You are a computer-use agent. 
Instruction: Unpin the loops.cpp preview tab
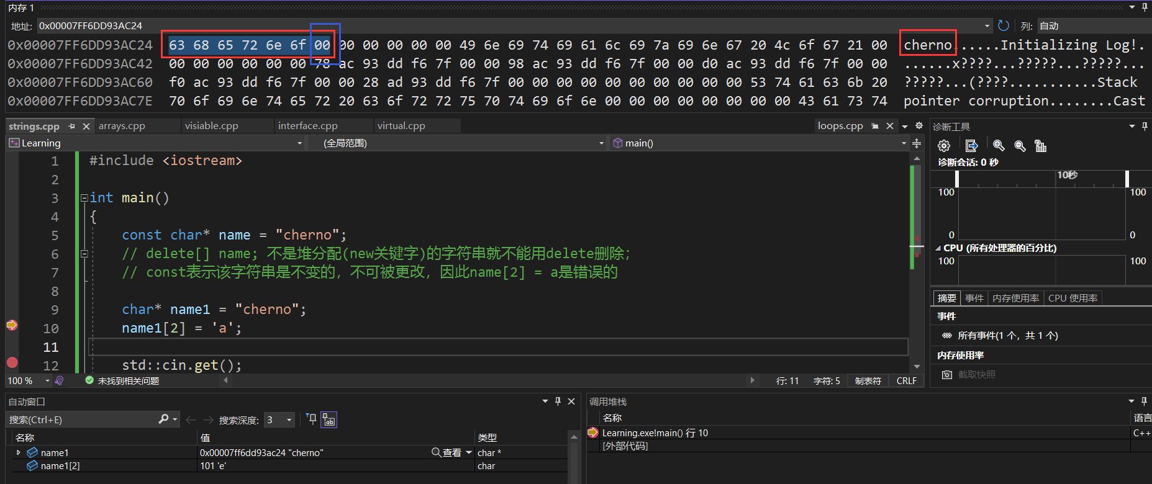pyautogui.click(x=875, y=126)
